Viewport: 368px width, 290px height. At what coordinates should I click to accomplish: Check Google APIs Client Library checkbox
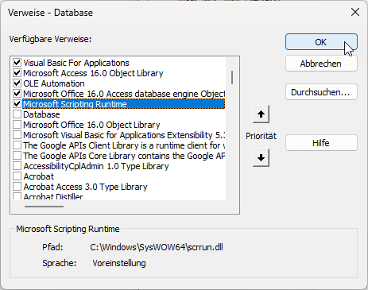[x=17, y=145]
